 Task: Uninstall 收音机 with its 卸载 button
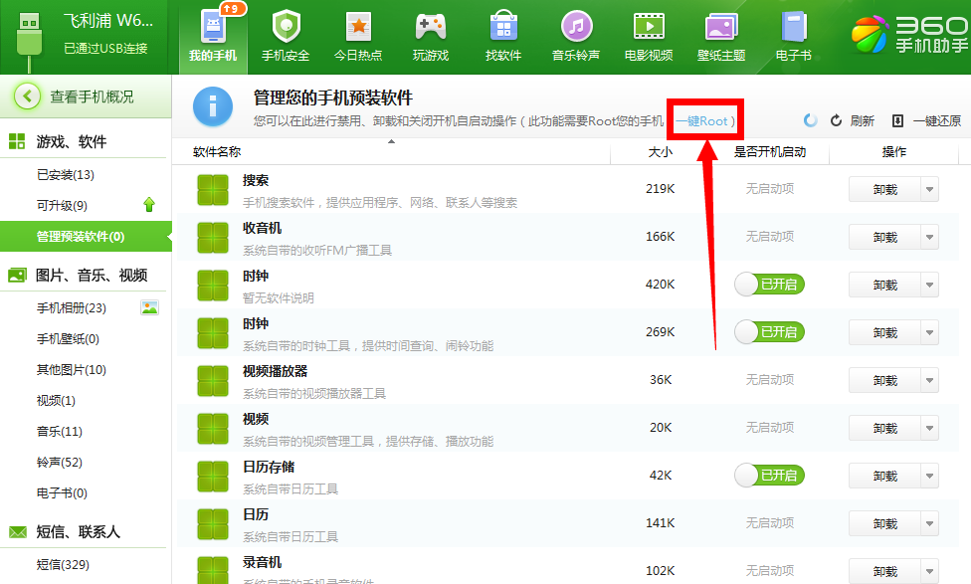pos(884,237)
